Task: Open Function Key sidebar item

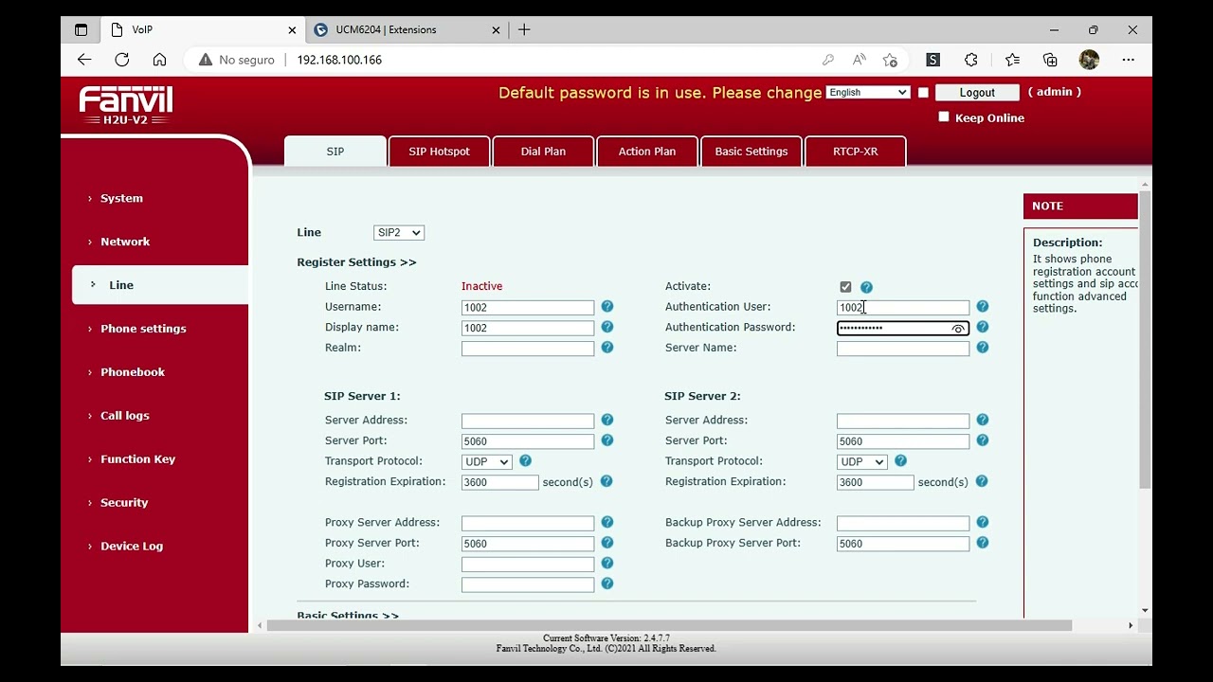Action: pyautogui.click(x=137, y=459)
